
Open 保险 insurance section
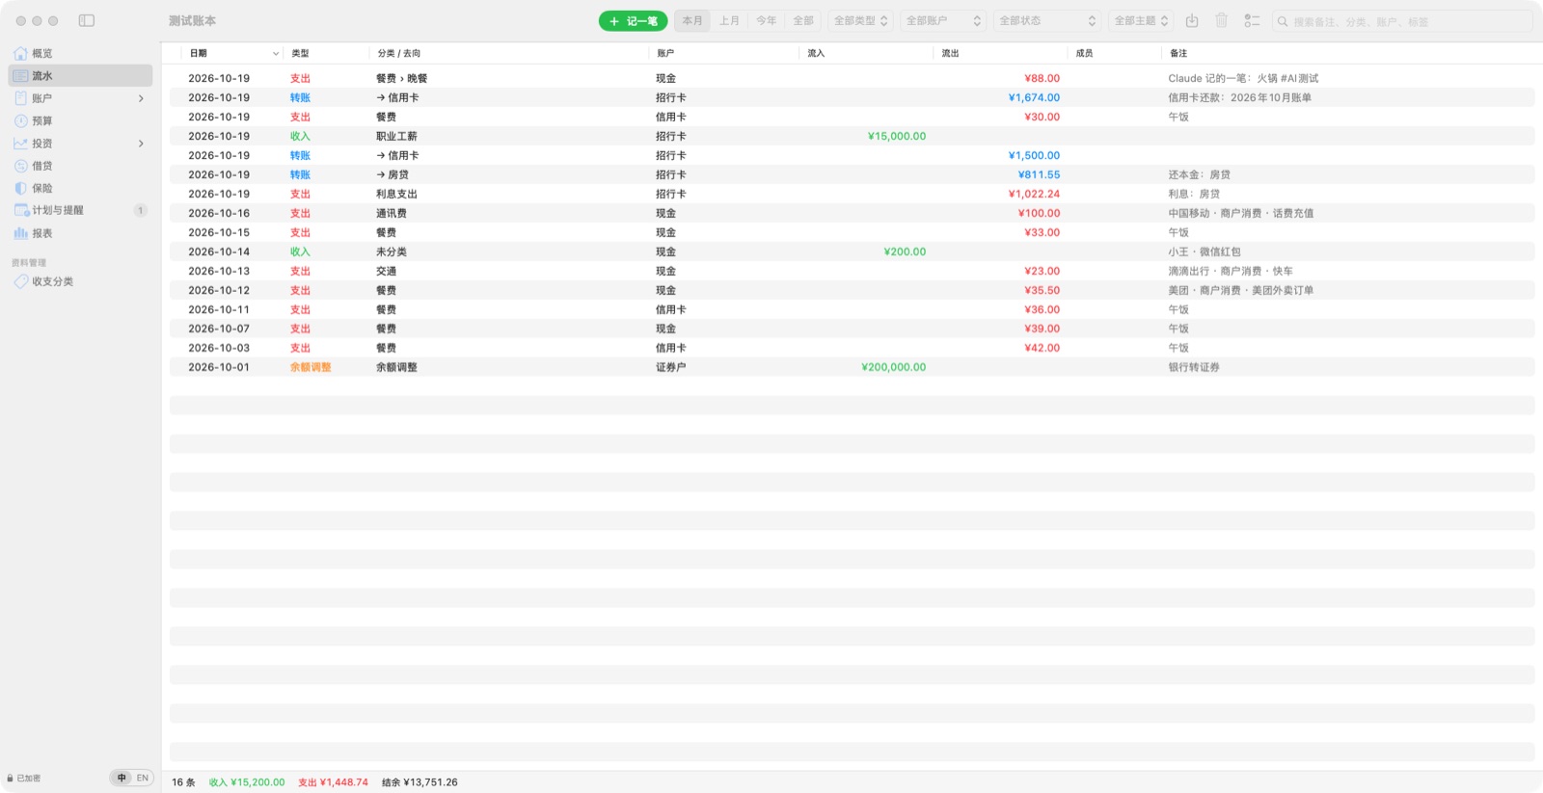80,188
